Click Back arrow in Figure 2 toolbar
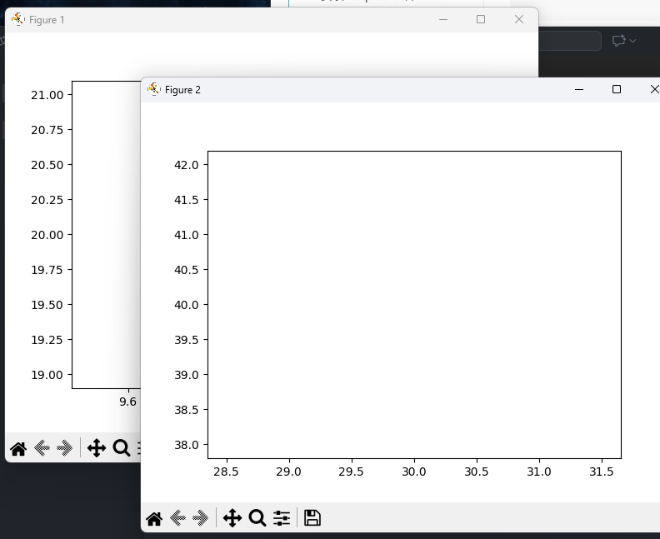The image size is (660, 539). pyautogui.click(x=177, y=518)
